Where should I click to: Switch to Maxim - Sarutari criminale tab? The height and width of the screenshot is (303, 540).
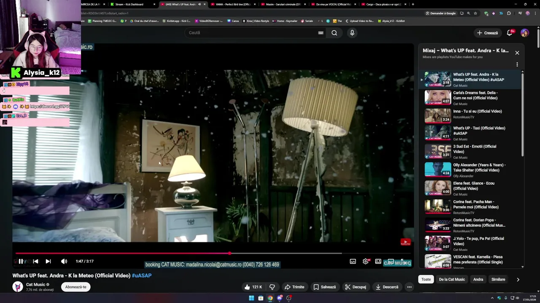coord(283,4)
